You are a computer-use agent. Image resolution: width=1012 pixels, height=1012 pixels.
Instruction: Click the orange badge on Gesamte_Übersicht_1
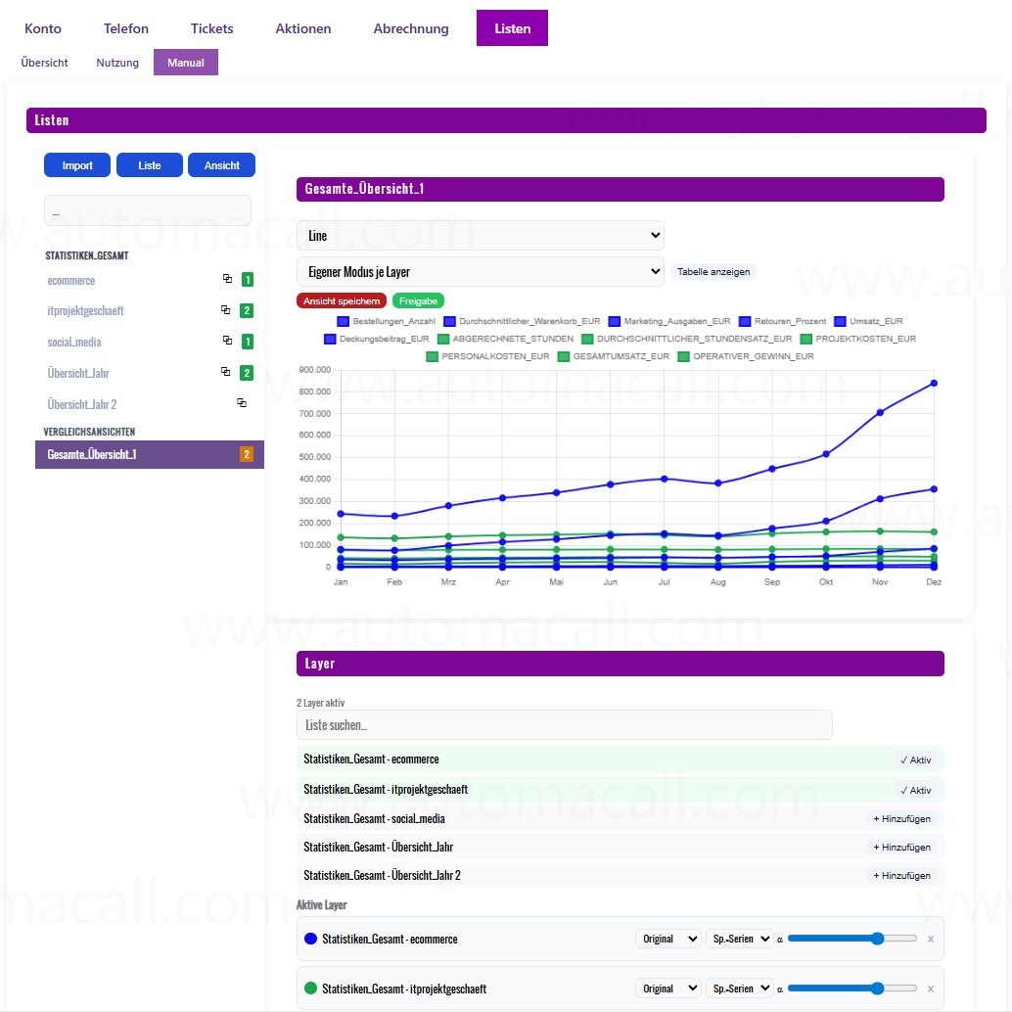coord(246,454)
